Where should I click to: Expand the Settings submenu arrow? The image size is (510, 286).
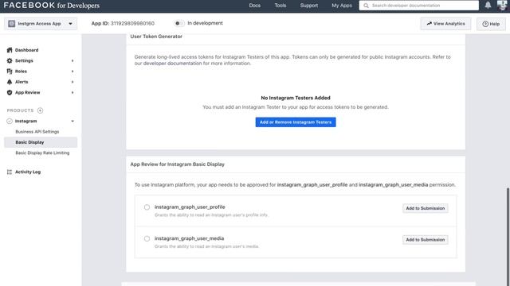(x=73, y=60)
